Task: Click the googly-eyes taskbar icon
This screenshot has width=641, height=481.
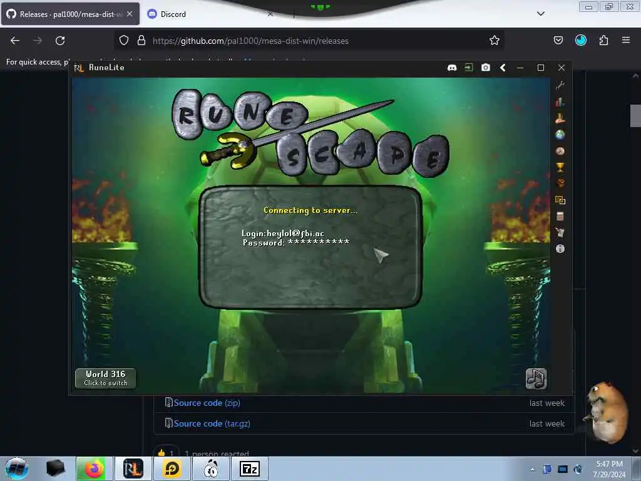Action: (211, 468)
